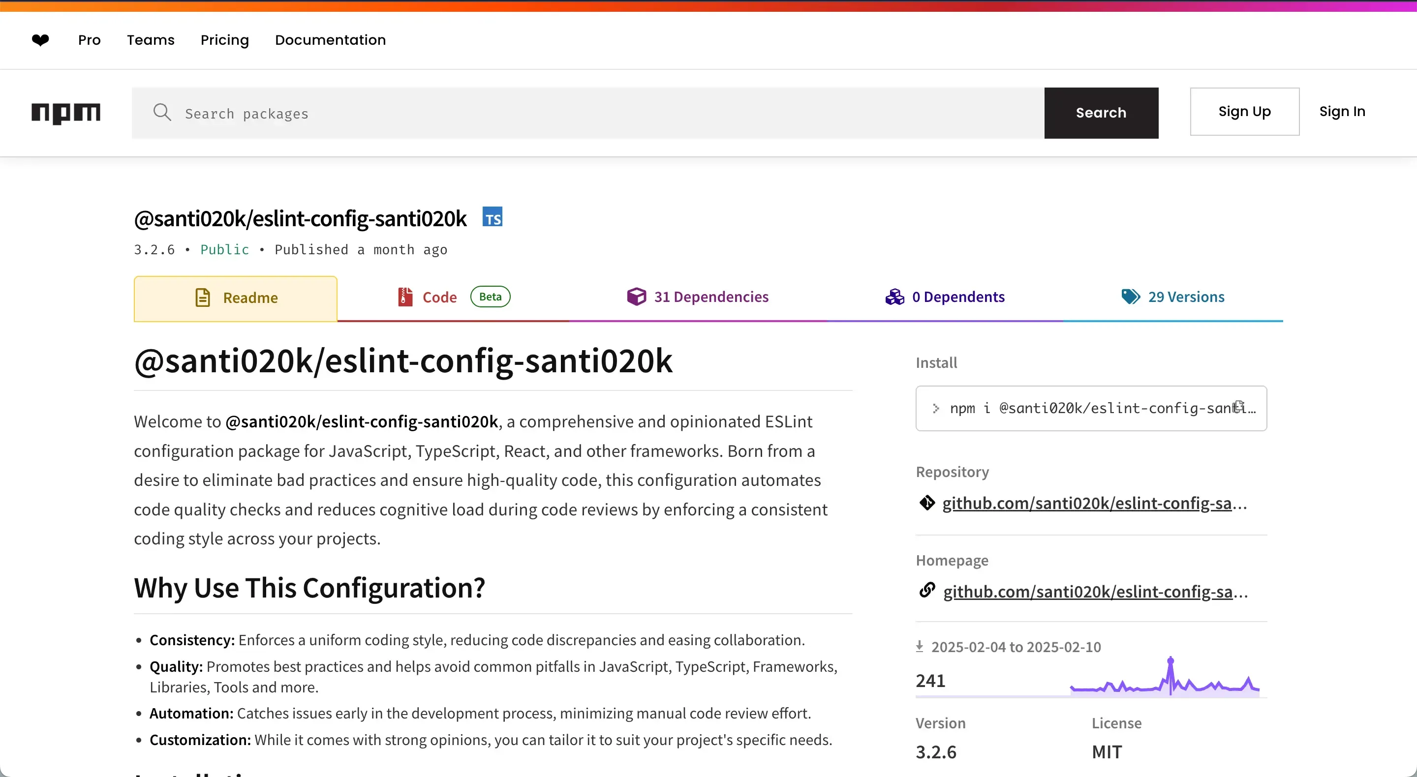
Task: Open the Readme tab
Action: pyautogui.click(x=236, y=298)
